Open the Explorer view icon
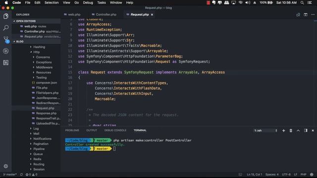 point(6,16)
